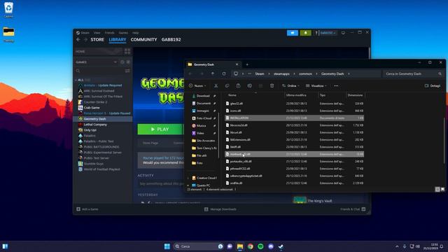Screen dimensions: 448x252
Task: Open the Visualizza view dropdown
Action: pos(316,85)
